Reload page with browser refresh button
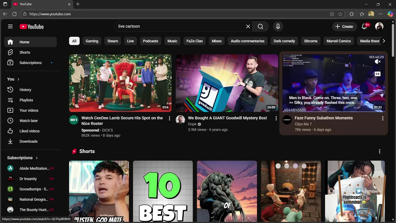The image size is (396, 223). [14, 14]
